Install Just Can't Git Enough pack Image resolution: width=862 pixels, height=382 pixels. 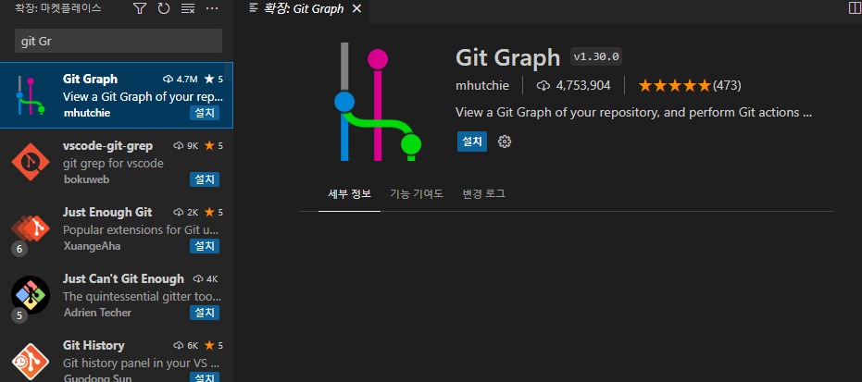(x=205, y=313)
